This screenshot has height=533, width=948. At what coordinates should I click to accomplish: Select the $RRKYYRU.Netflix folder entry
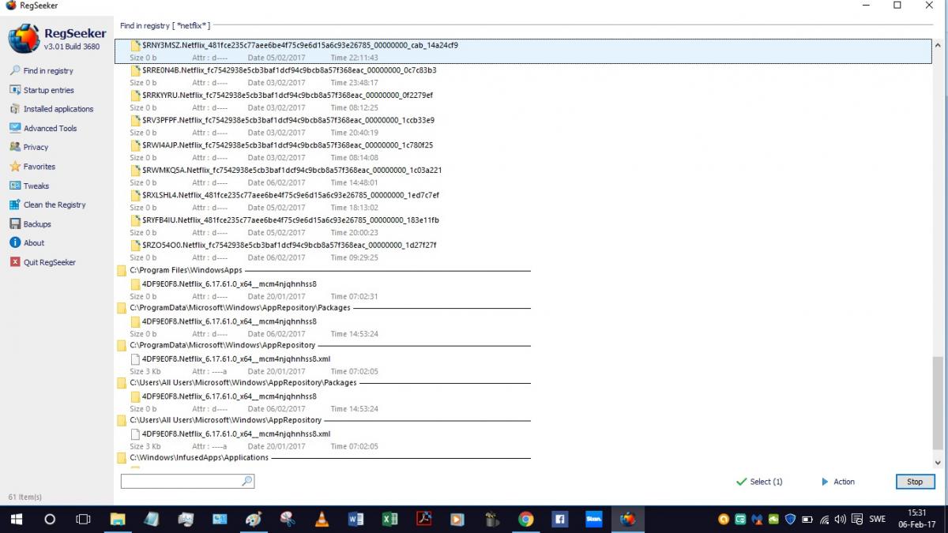coord(524,101)
